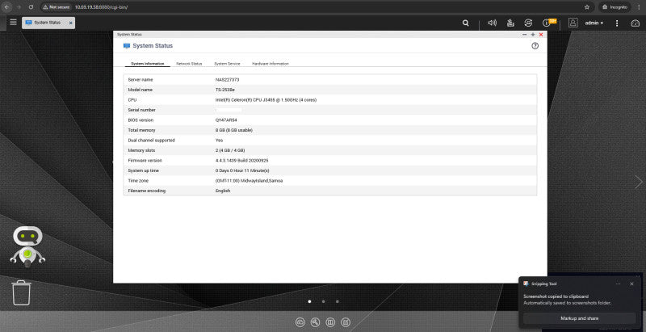Go back in the browser
The image size is (646, 332).
point(6,7)
